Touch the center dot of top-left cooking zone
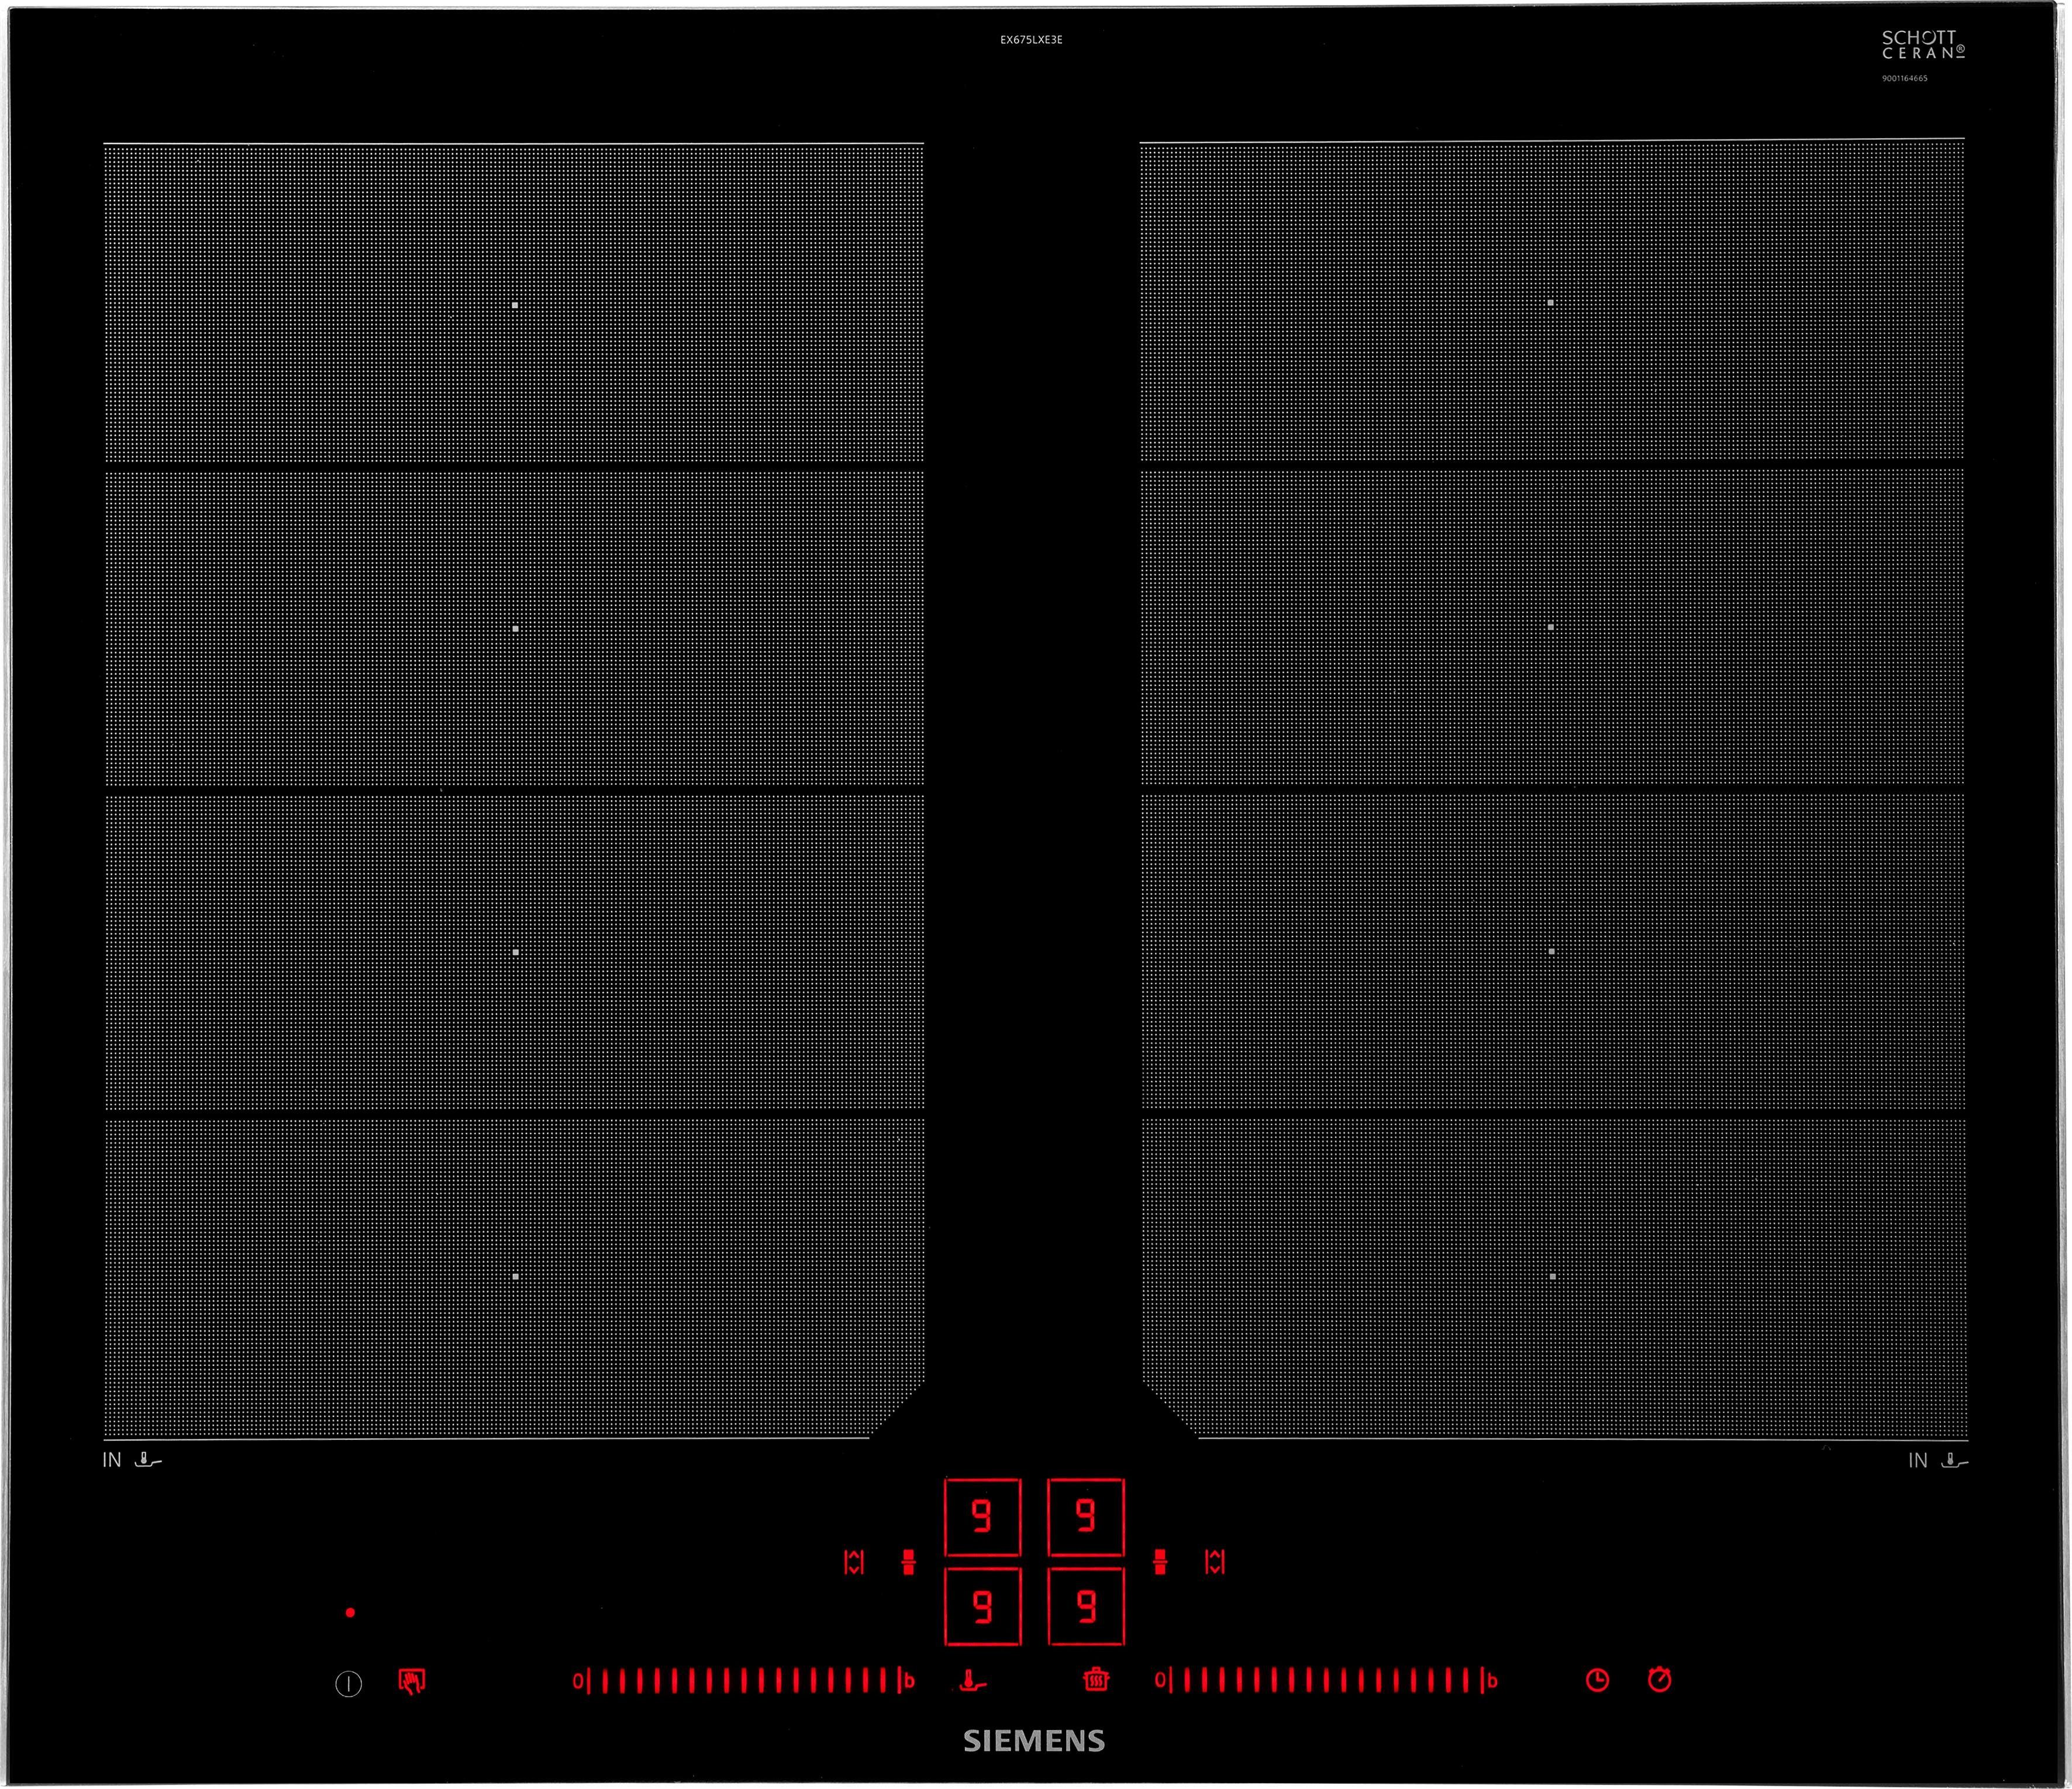This screenshot has height=1789, width=2072. pyautogui.click(x=515, y=304)
